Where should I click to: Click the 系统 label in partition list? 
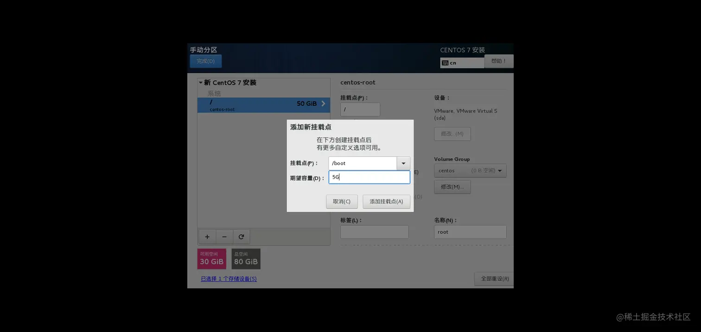(x=214, y=93)
